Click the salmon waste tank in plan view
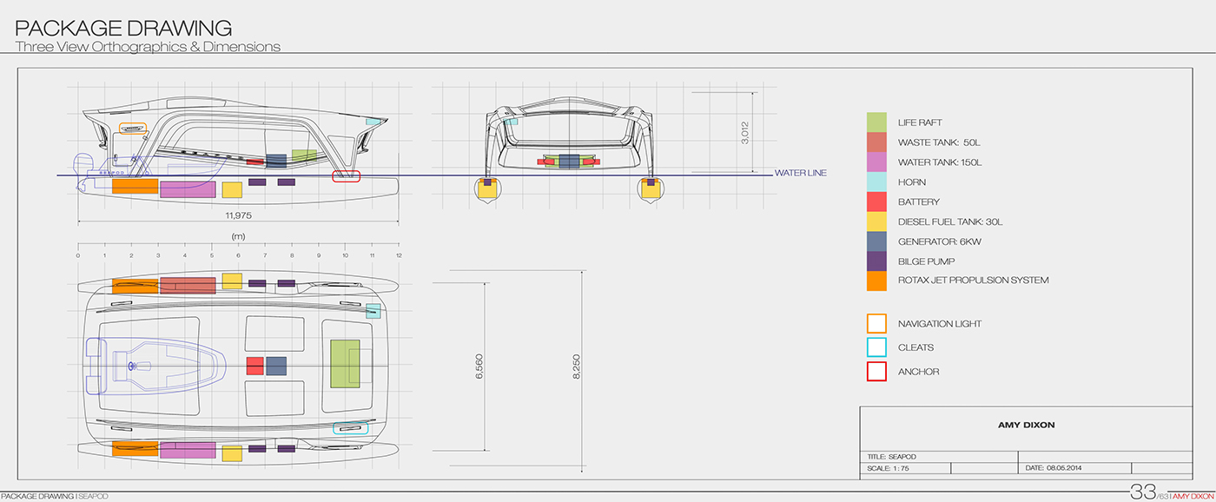Image resolution: width=1216 pixels, height=502 pixels. point(188,286)
